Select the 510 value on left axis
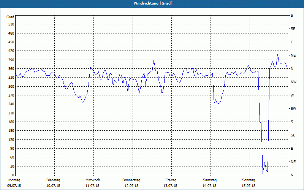The width and height of the screenshot is (304, 190). pyautogui.click(x=11, y=24)
